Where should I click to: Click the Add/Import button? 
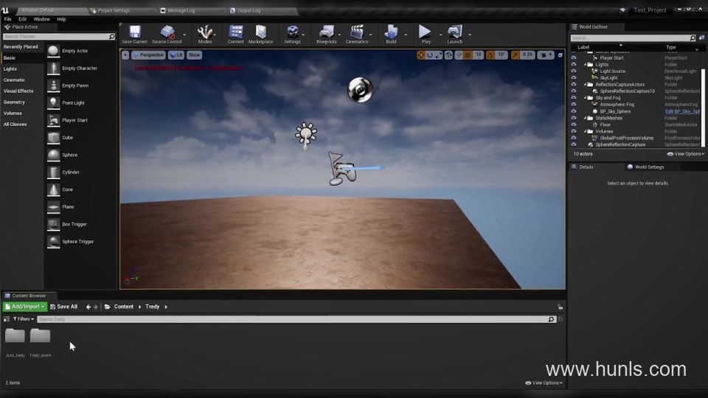pyautogui.click(x=25, y=307)
